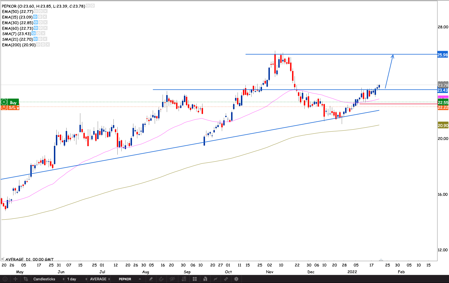The height and width of the screenshot is (283, 449).
Task: Click the line chart indicators icon
Action: [x=215, y=279]
